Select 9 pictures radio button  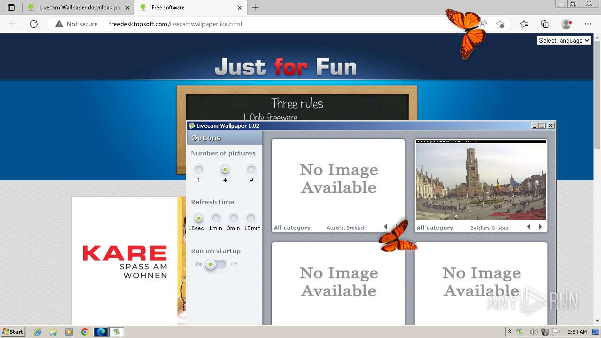pyautogui.click(x=251, y=169)
